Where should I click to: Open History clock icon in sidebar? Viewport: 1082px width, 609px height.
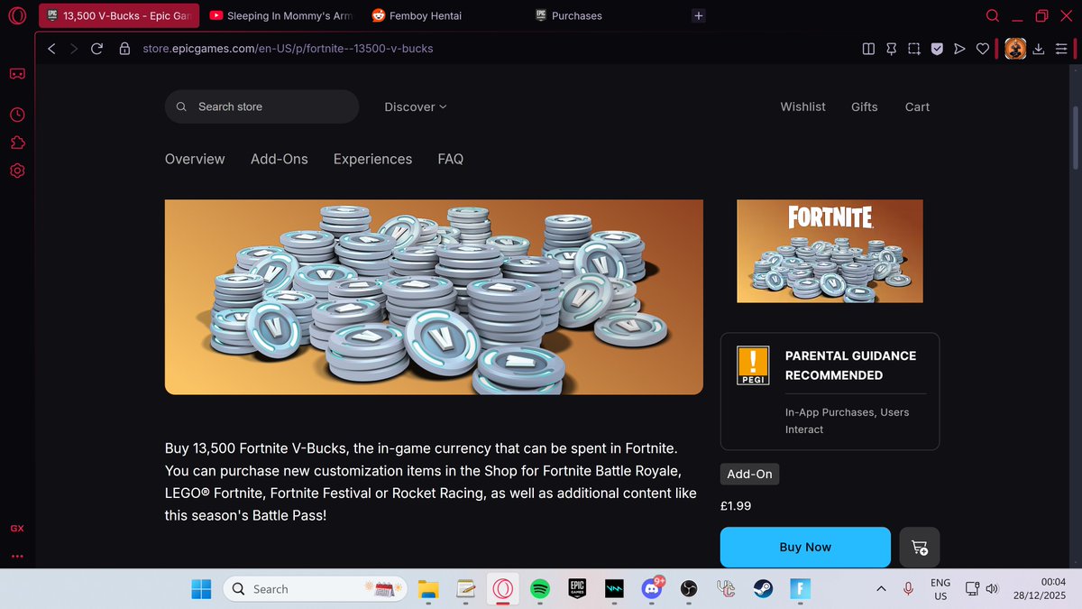(17, 115)
